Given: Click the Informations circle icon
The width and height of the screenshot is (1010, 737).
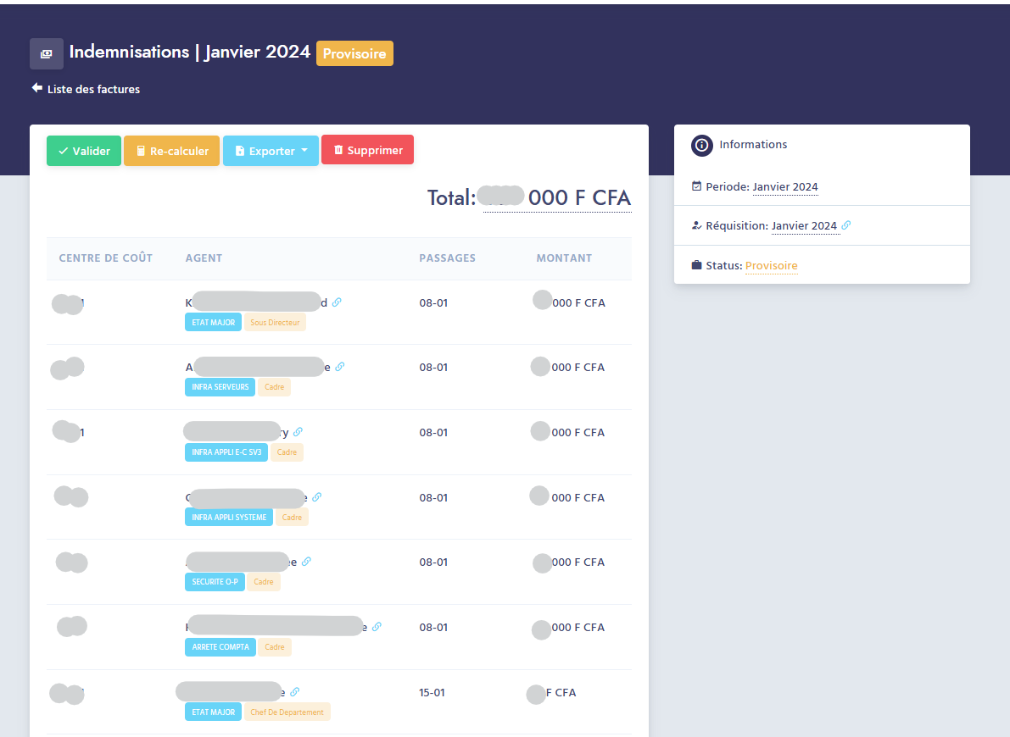Looking at the screenshot, I should (701, 145).
